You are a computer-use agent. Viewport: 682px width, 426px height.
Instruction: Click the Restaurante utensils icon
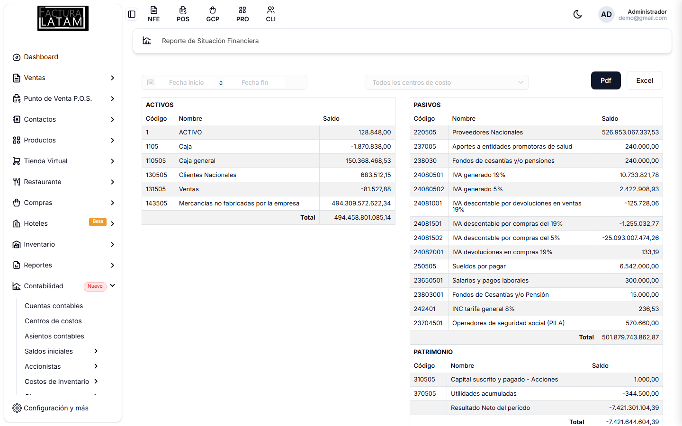point(17,182)
